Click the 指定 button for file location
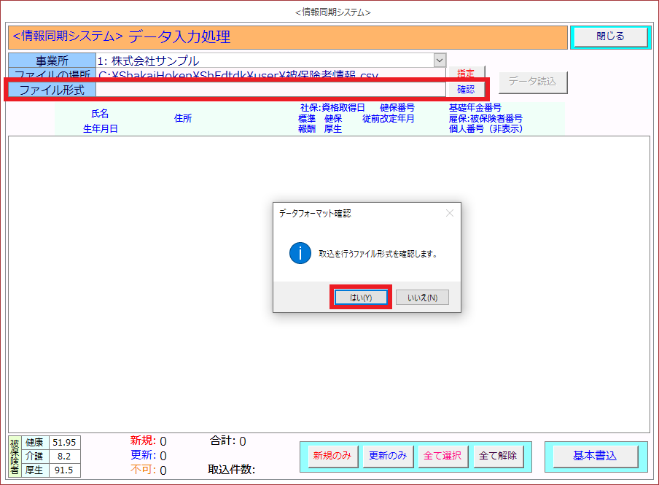659x485 pixels. coord(465,73)
